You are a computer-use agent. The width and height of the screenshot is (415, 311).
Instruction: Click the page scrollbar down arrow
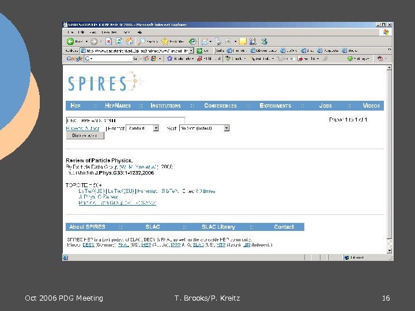click(389, 251)
